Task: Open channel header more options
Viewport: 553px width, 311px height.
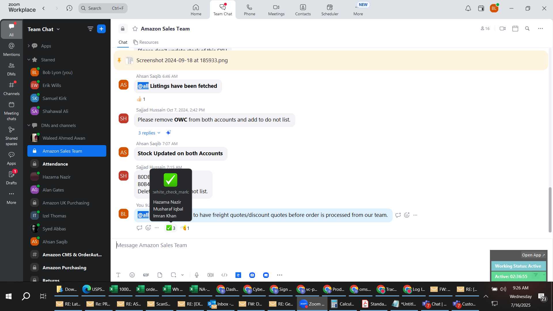Action: tap(541, 29)
